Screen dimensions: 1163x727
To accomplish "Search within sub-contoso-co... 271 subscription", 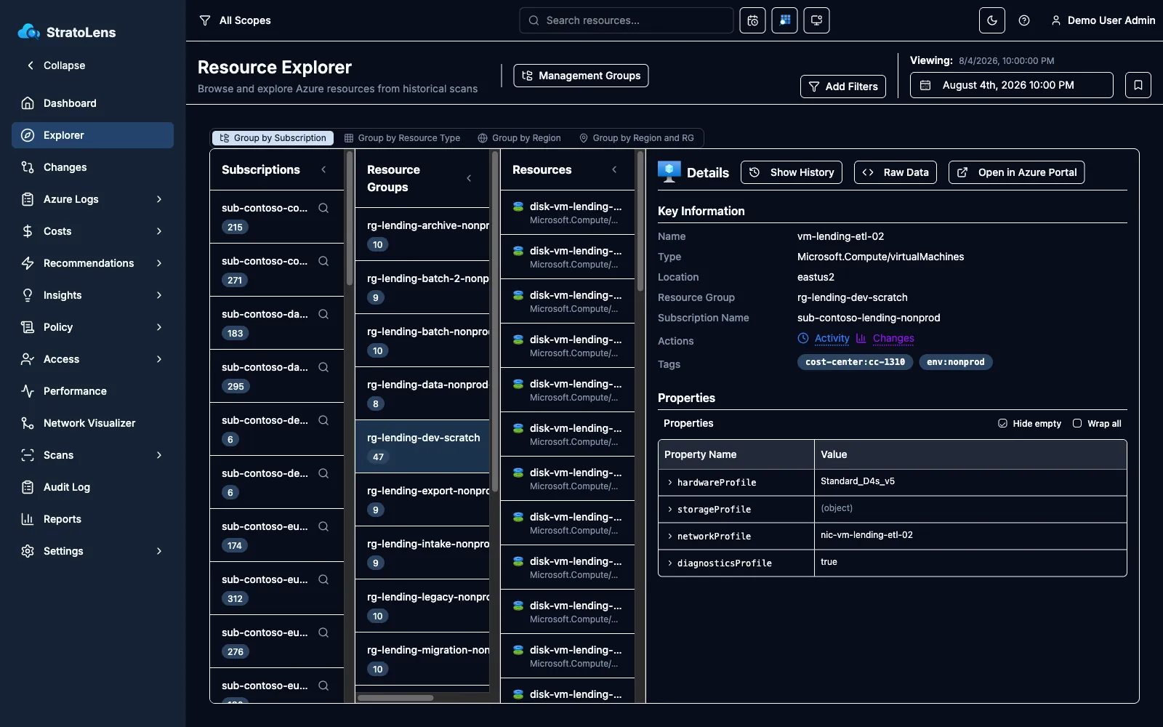I will tap(323, 261).
